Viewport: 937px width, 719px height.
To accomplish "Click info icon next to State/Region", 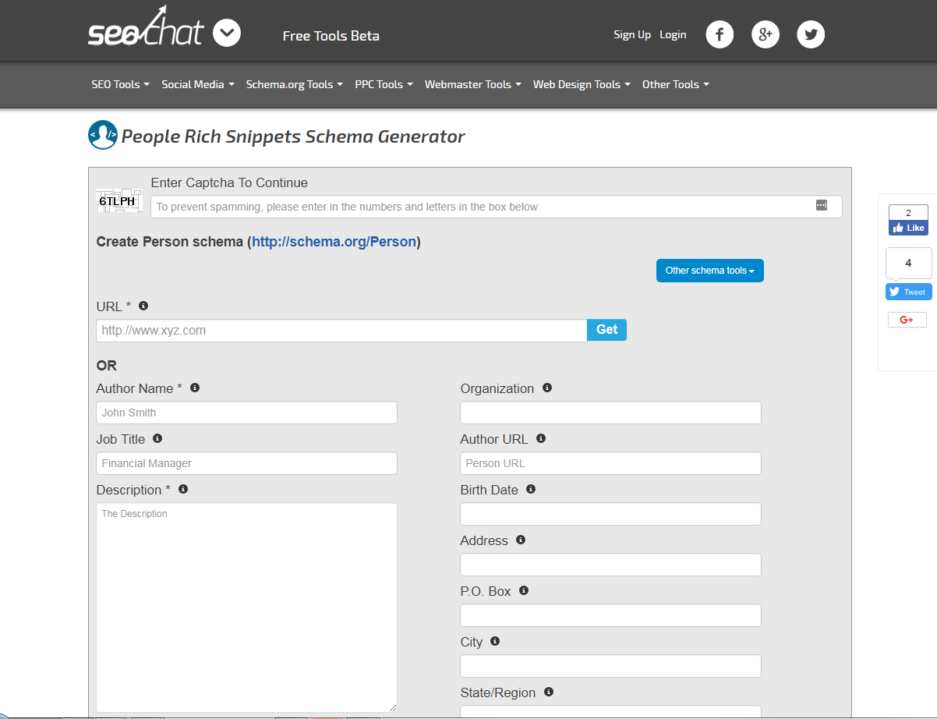I will click(x=549, y=692).
